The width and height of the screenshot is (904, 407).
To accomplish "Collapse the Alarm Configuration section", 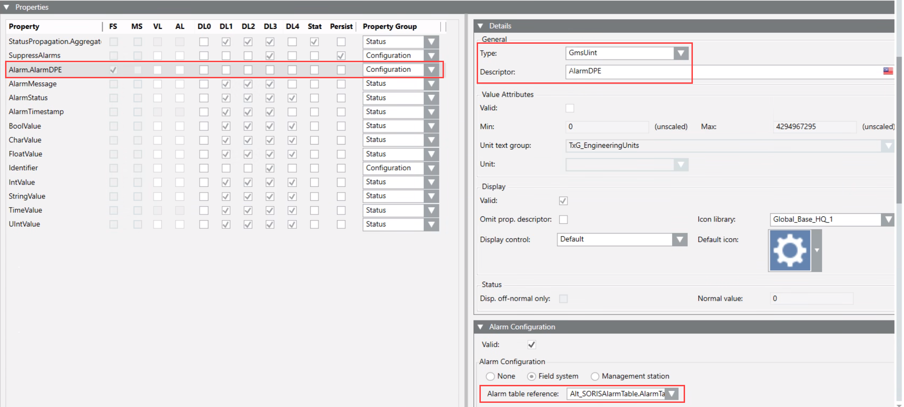I will (480, 327).
